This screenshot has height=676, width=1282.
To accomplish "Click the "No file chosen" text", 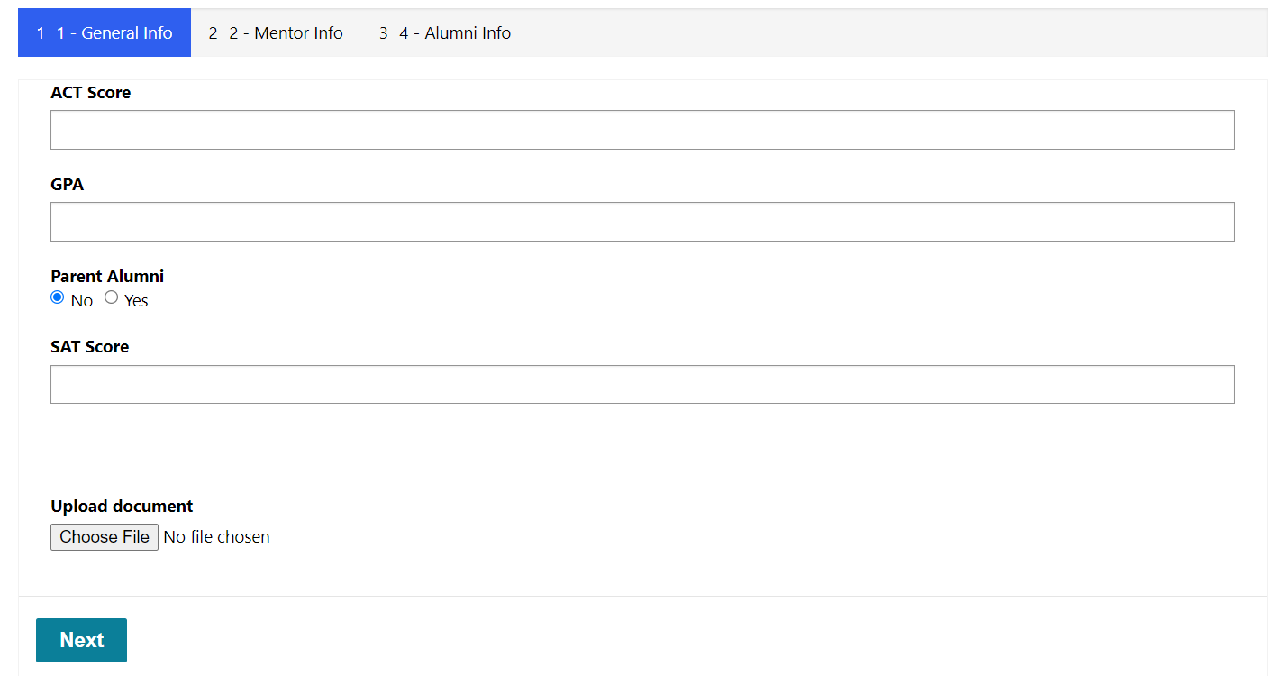I will tap(217, 537).
